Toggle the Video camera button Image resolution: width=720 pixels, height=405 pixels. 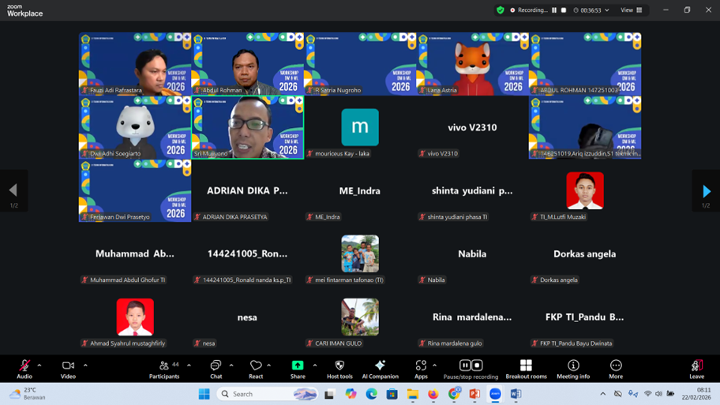(68, 367)
